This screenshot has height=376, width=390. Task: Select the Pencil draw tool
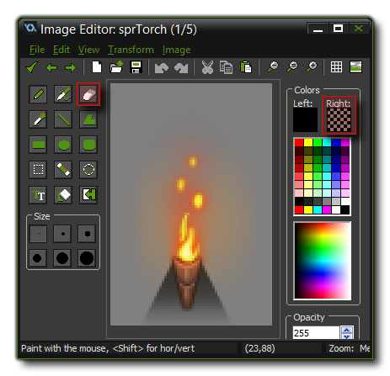pos(38,94)
